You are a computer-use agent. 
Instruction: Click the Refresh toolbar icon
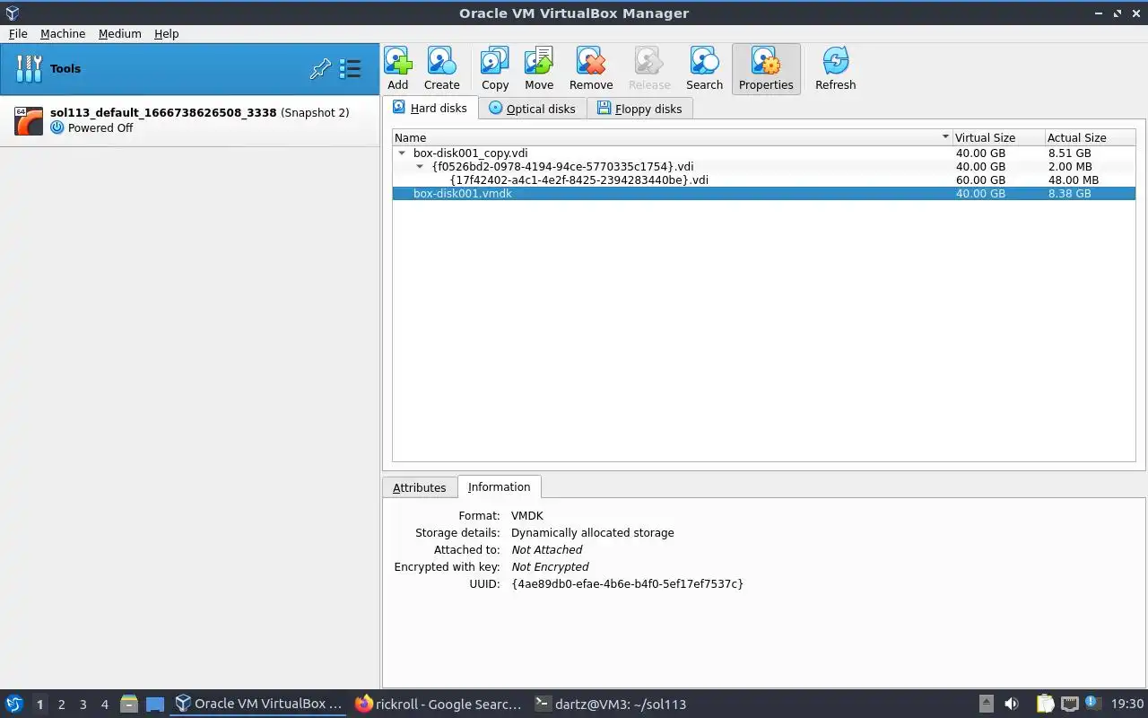(x=835, y=69)
